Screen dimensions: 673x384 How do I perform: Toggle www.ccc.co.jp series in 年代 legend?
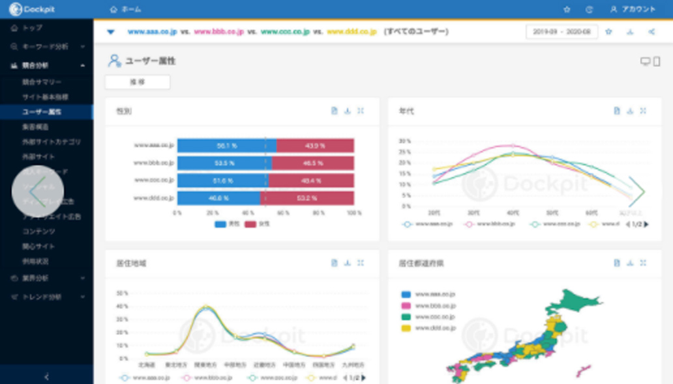(555, 224)
